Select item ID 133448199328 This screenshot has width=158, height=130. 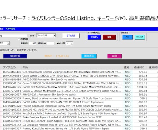coord(12,106)
